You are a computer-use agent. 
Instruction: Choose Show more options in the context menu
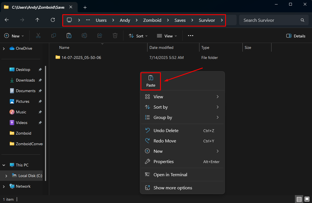tap(173, 188)
